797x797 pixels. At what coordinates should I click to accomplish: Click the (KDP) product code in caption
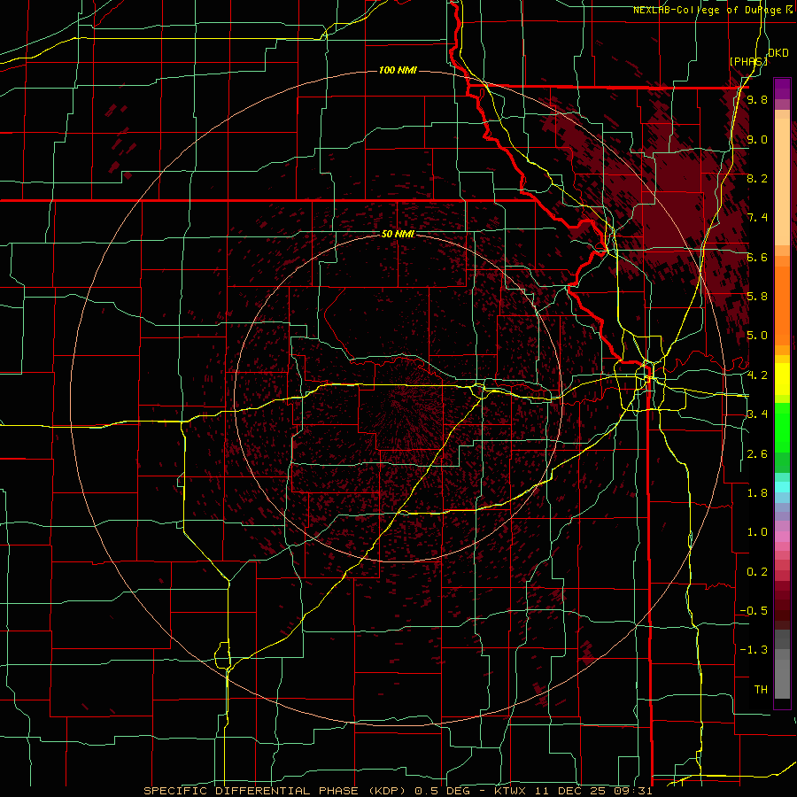click(387, 791)
